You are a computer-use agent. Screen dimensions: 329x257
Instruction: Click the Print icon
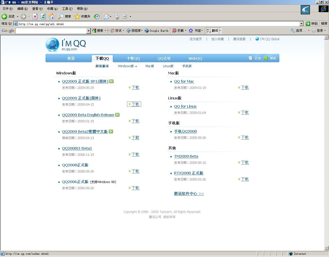116,16
